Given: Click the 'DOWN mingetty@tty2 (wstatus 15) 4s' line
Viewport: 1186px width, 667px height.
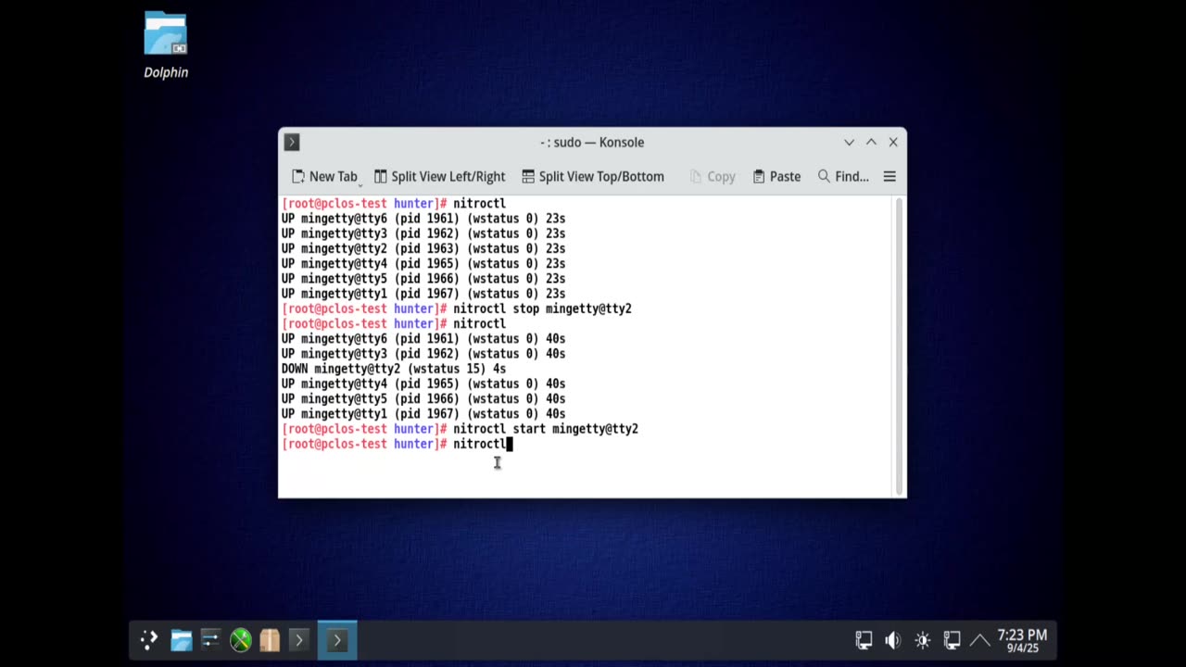Looking at the screenshot, I should [x=394, y=369].
